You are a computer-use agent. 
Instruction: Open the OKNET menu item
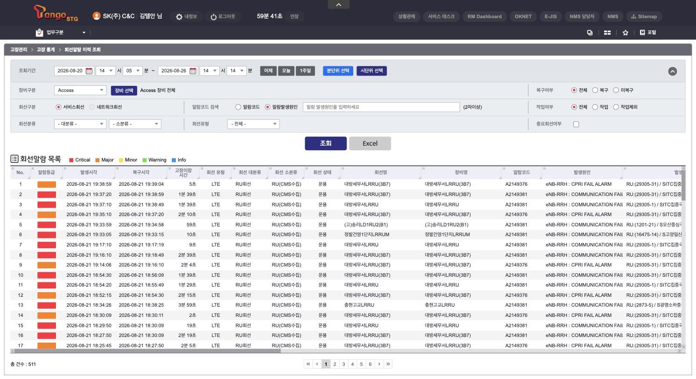click(523, 16)
